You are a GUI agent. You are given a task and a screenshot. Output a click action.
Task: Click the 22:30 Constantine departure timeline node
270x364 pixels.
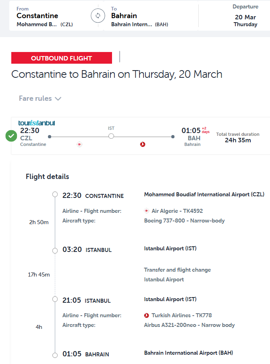[55, 195]
